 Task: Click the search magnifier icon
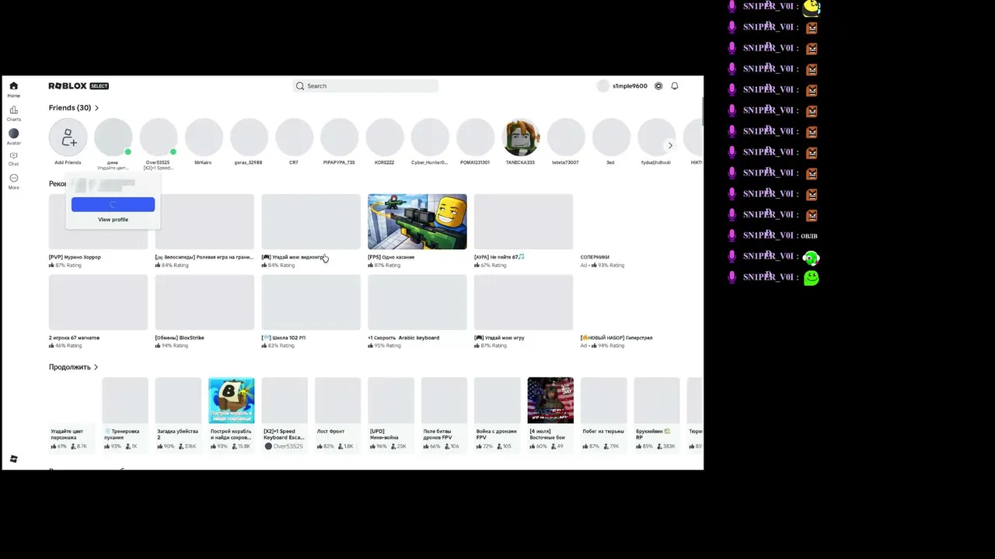pos(300,86)
